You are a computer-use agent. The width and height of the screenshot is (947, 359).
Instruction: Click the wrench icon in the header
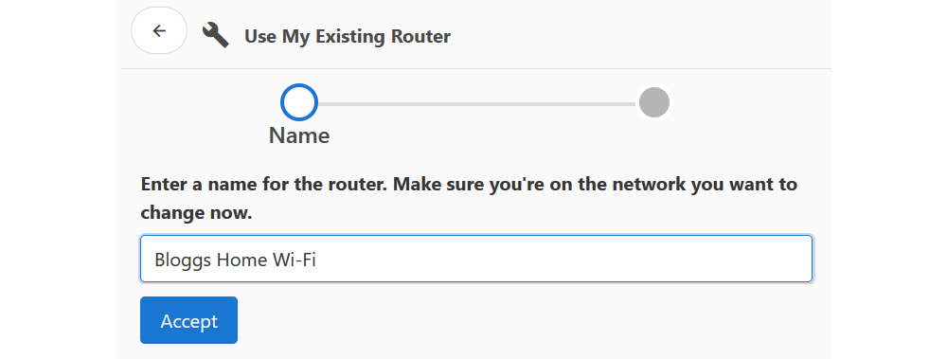(x=216, y=35)
